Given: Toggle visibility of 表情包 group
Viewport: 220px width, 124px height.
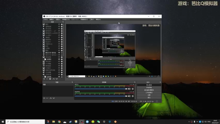Looking at the screenshot, I should (59, 59).
